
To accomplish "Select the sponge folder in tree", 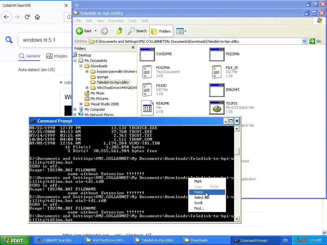I will click(x=103, y=77).
